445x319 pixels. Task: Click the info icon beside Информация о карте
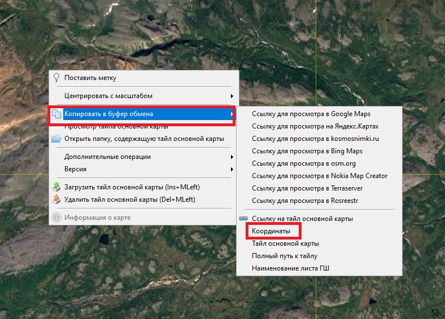click(x=56, y=218)
